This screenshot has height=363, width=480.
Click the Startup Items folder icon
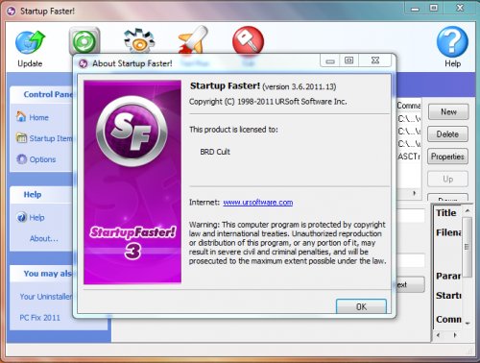coord(21,138)
